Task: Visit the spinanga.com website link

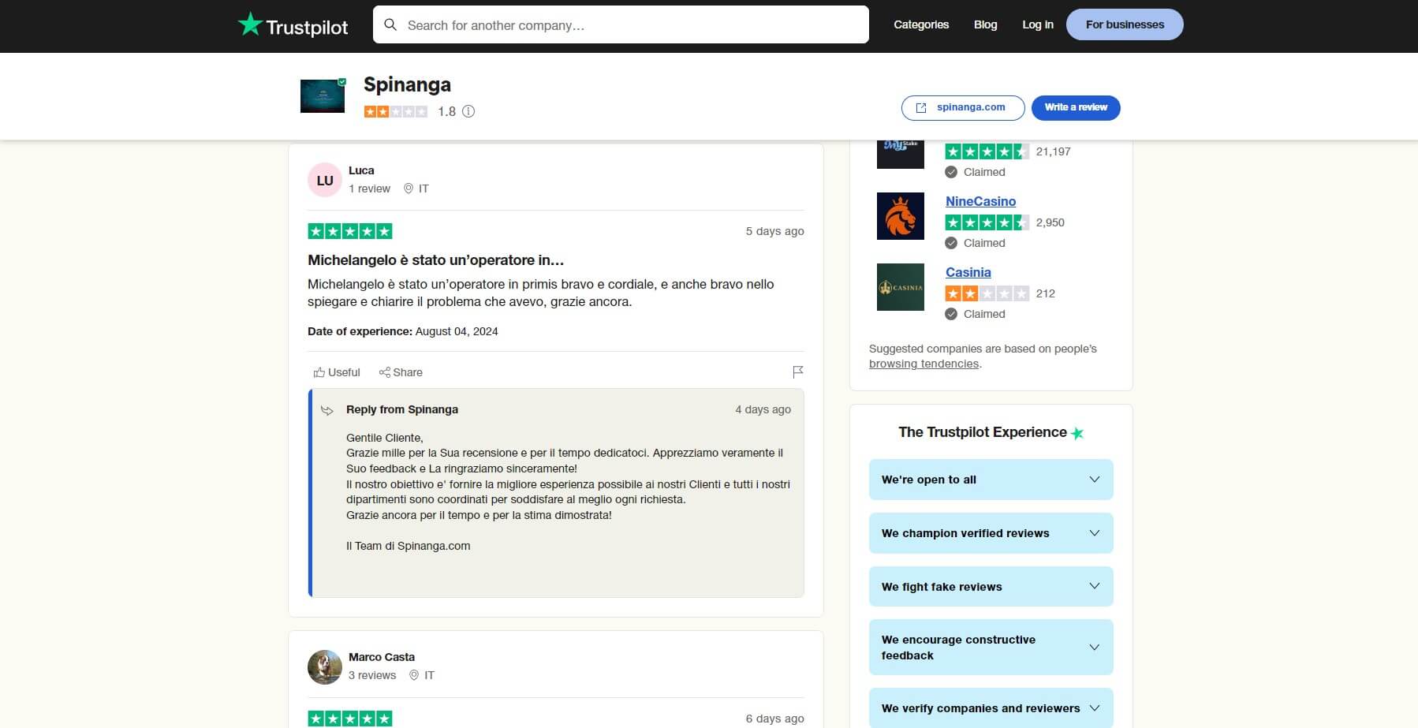Action: tap(962, 107)
